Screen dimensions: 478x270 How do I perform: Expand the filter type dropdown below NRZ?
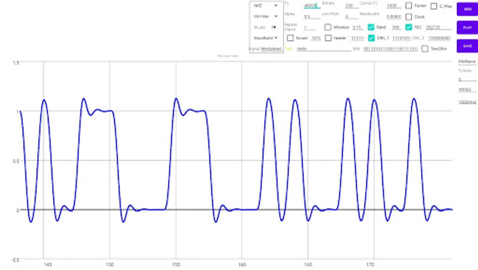pyautogui.click(x=266, y=16)
